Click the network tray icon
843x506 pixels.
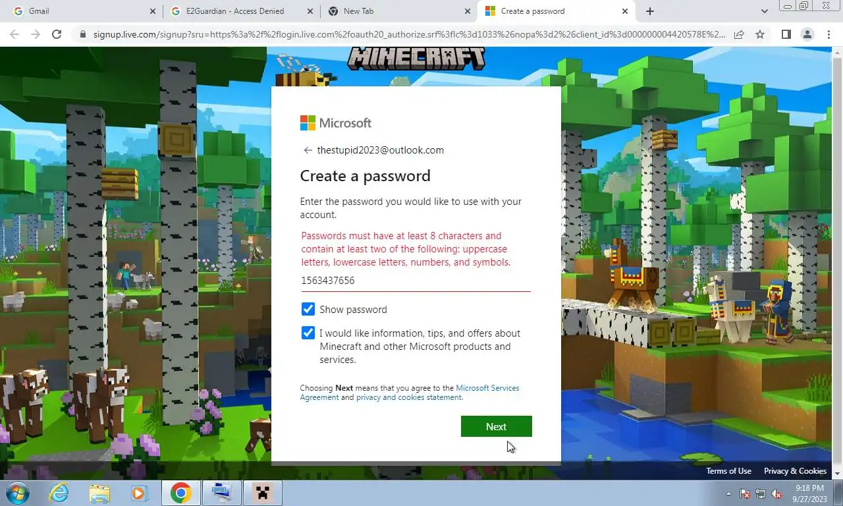[761, 493]
